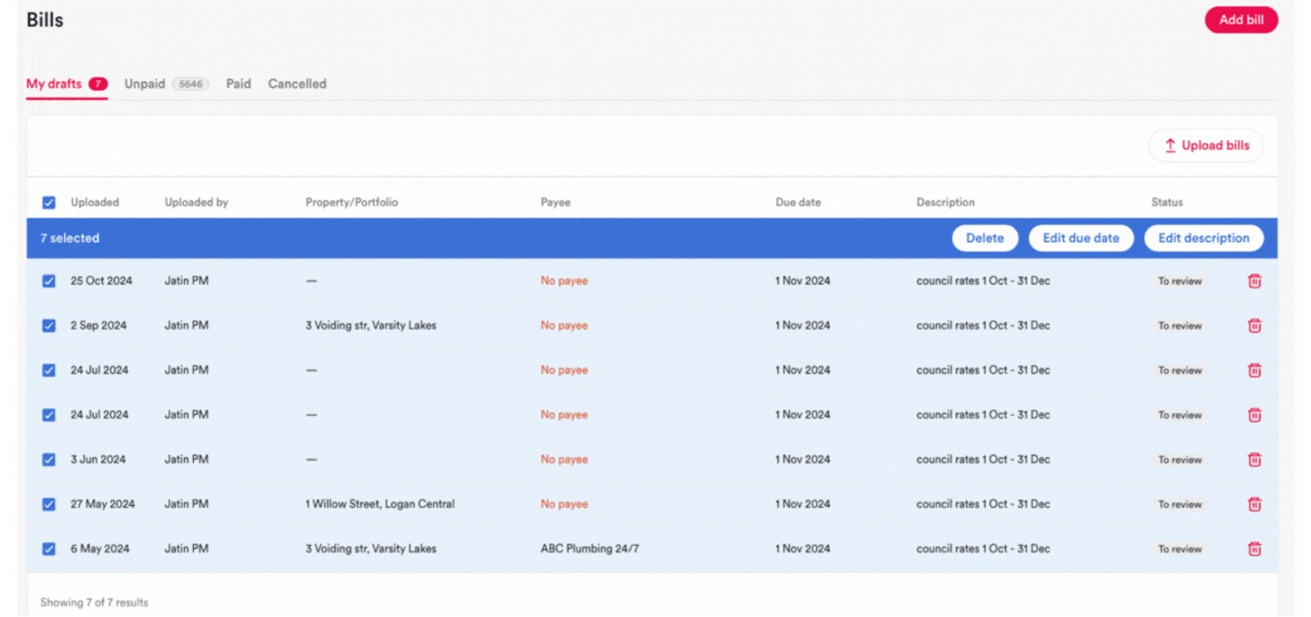Click No payee in the 3 Jun 2024 row
1311x617 pixels.
[564, 460]
